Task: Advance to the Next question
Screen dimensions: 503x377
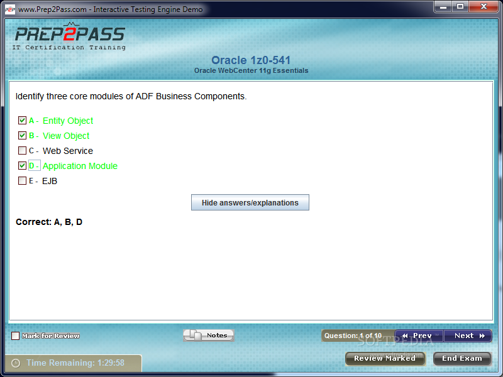Action: (468, 336)
